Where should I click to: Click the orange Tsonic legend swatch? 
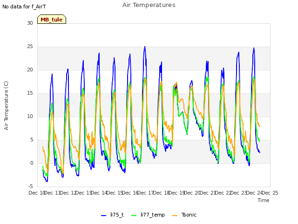click(x=175, y=216)
